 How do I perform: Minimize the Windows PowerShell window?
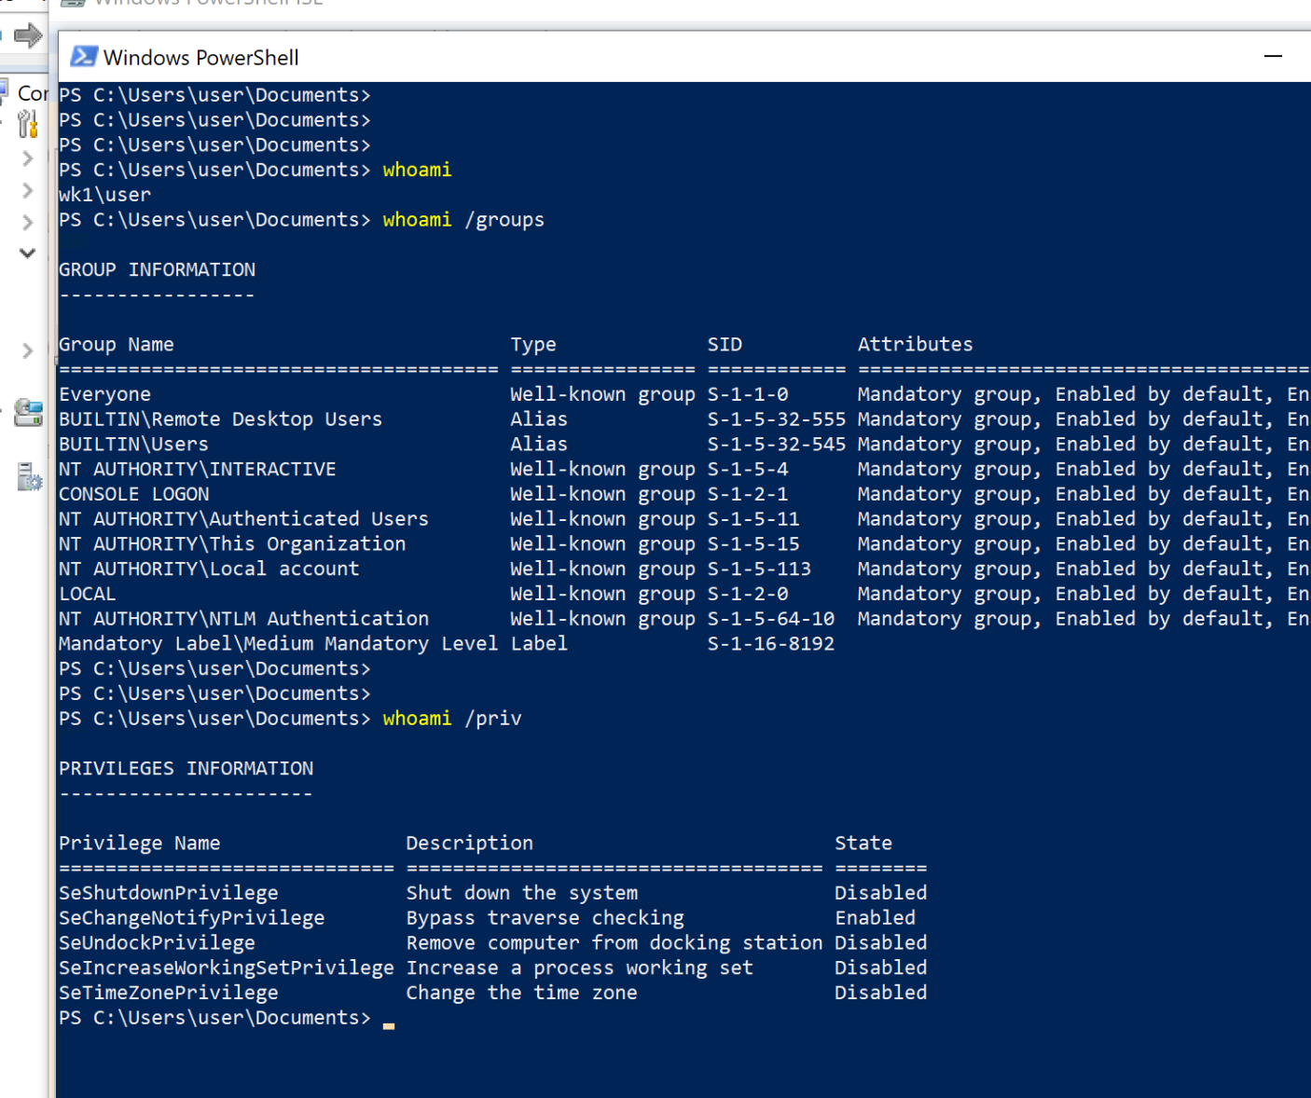point(1273,57)
